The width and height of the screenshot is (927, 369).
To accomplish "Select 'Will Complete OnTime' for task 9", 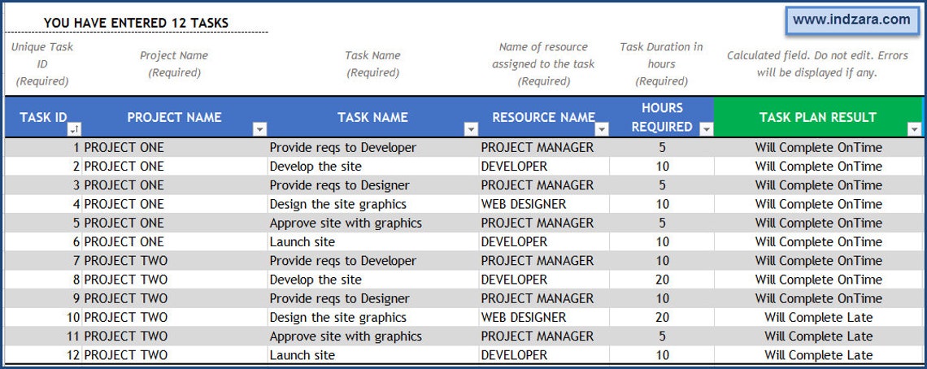I will tap(818, 298).
